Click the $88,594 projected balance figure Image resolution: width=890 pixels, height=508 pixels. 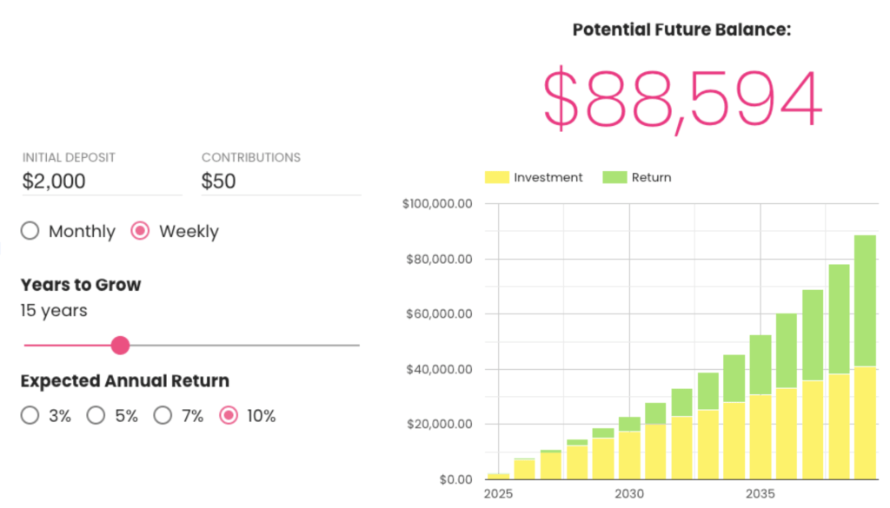pos(681,96)
